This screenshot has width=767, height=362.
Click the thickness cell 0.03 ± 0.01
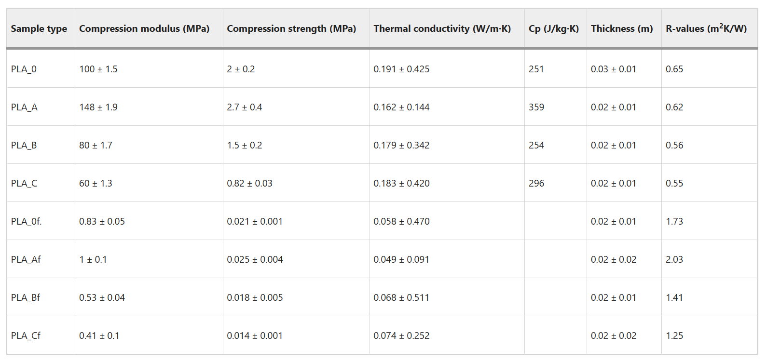(x=613, y=69)
